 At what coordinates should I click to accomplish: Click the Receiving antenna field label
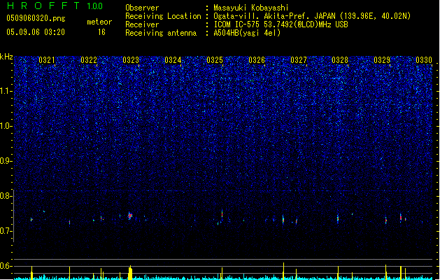pos(161,33)
